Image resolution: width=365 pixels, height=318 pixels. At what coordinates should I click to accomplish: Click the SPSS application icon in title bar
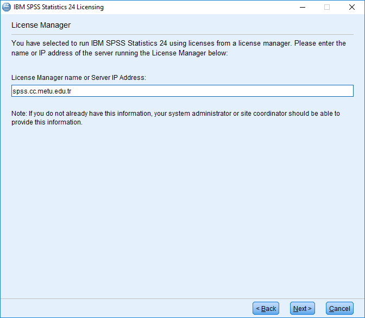click(x=7, y=7)
